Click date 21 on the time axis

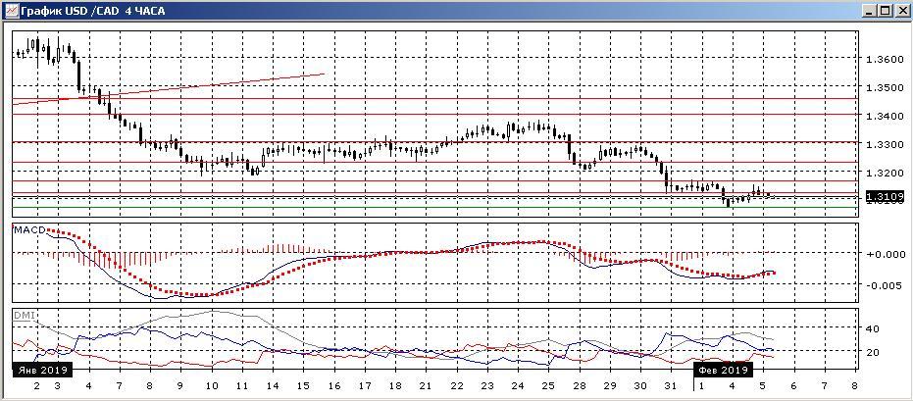426,386
